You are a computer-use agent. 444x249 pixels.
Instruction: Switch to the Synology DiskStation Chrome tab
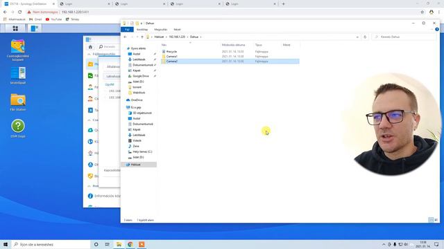[30, 4]
